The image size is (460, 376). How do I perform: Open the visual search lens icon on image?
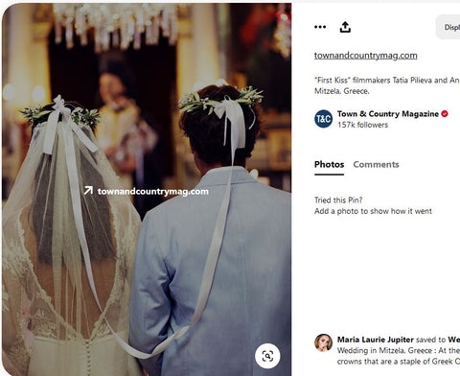267,356
